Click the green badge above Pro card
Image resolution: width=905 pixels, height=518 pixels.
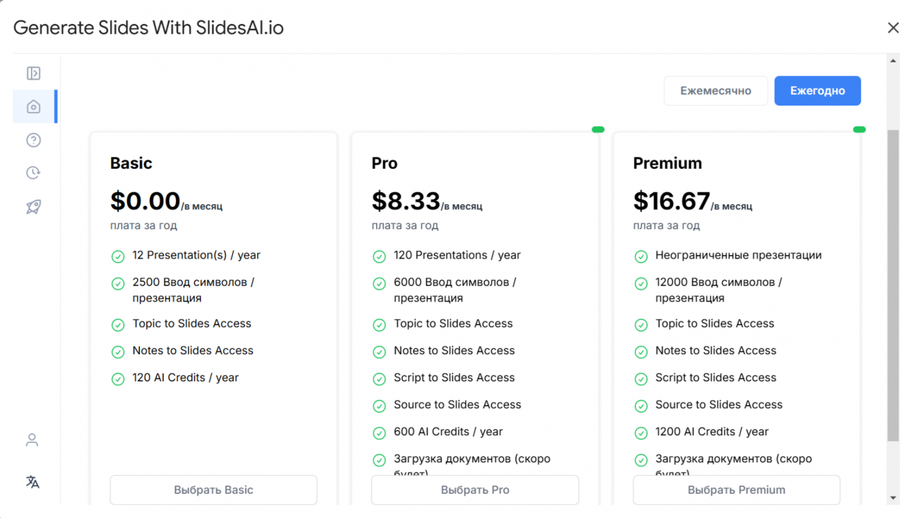tap(598, 130)
